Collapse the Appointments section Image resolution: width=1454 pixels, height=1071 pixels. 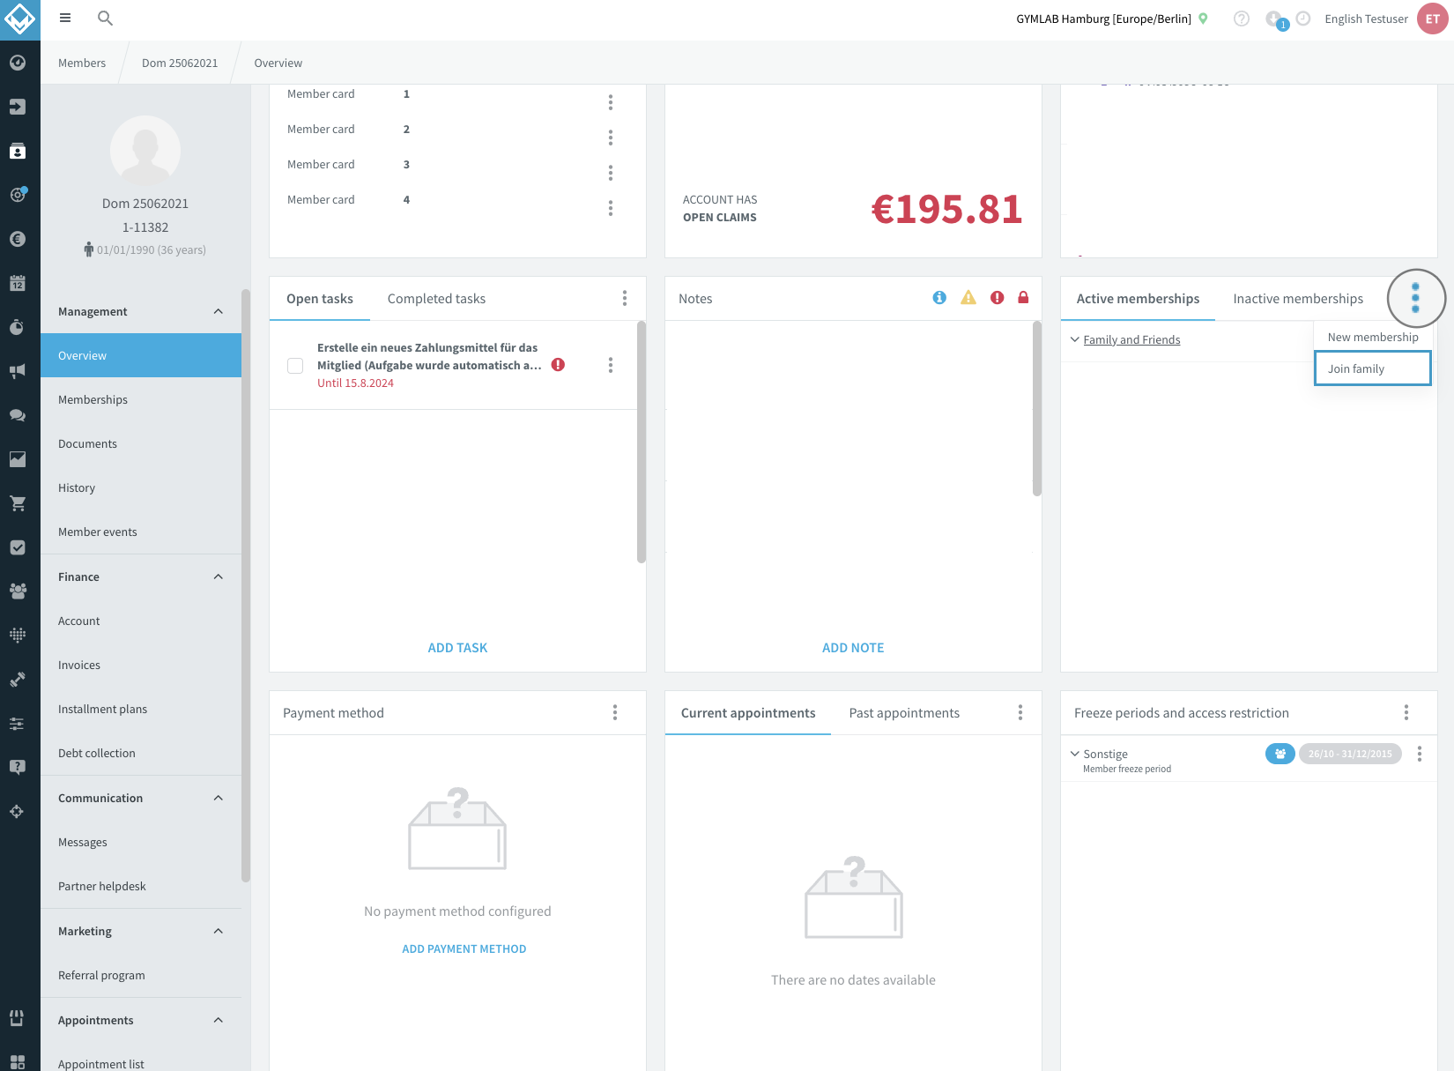219,1020
